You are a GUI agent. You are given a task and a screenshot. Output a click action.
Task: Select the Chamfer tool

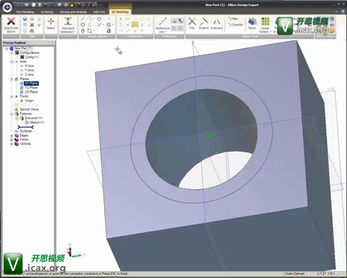coord(237,25)
